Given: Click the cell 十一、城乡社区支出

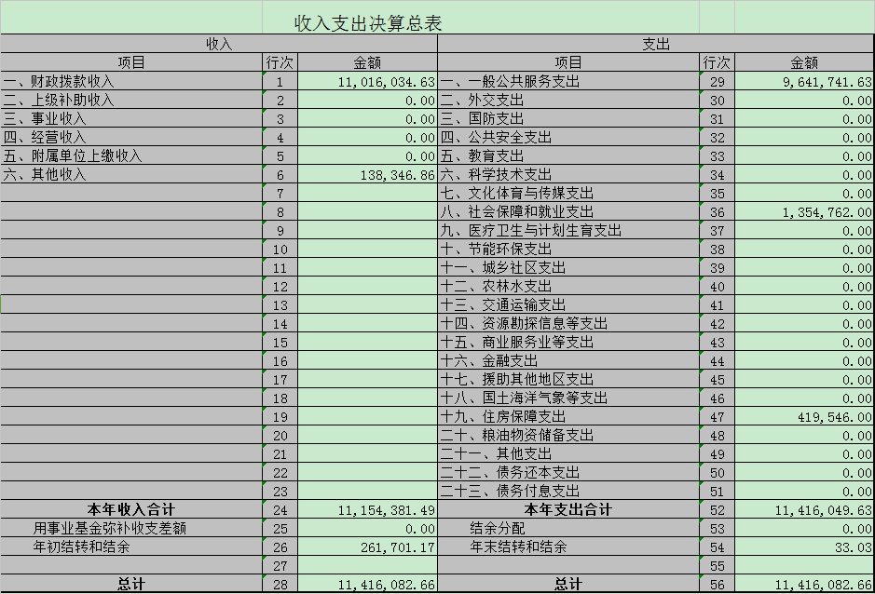Looking at the screenshot, I should (568, 267).
